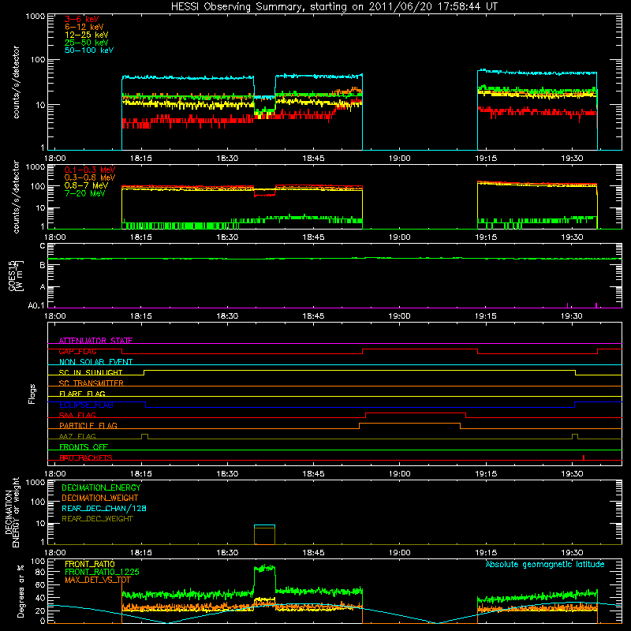Click the DECIMATION ENERGY or weight axis title
Screen dimensions: 631x631
12,512
